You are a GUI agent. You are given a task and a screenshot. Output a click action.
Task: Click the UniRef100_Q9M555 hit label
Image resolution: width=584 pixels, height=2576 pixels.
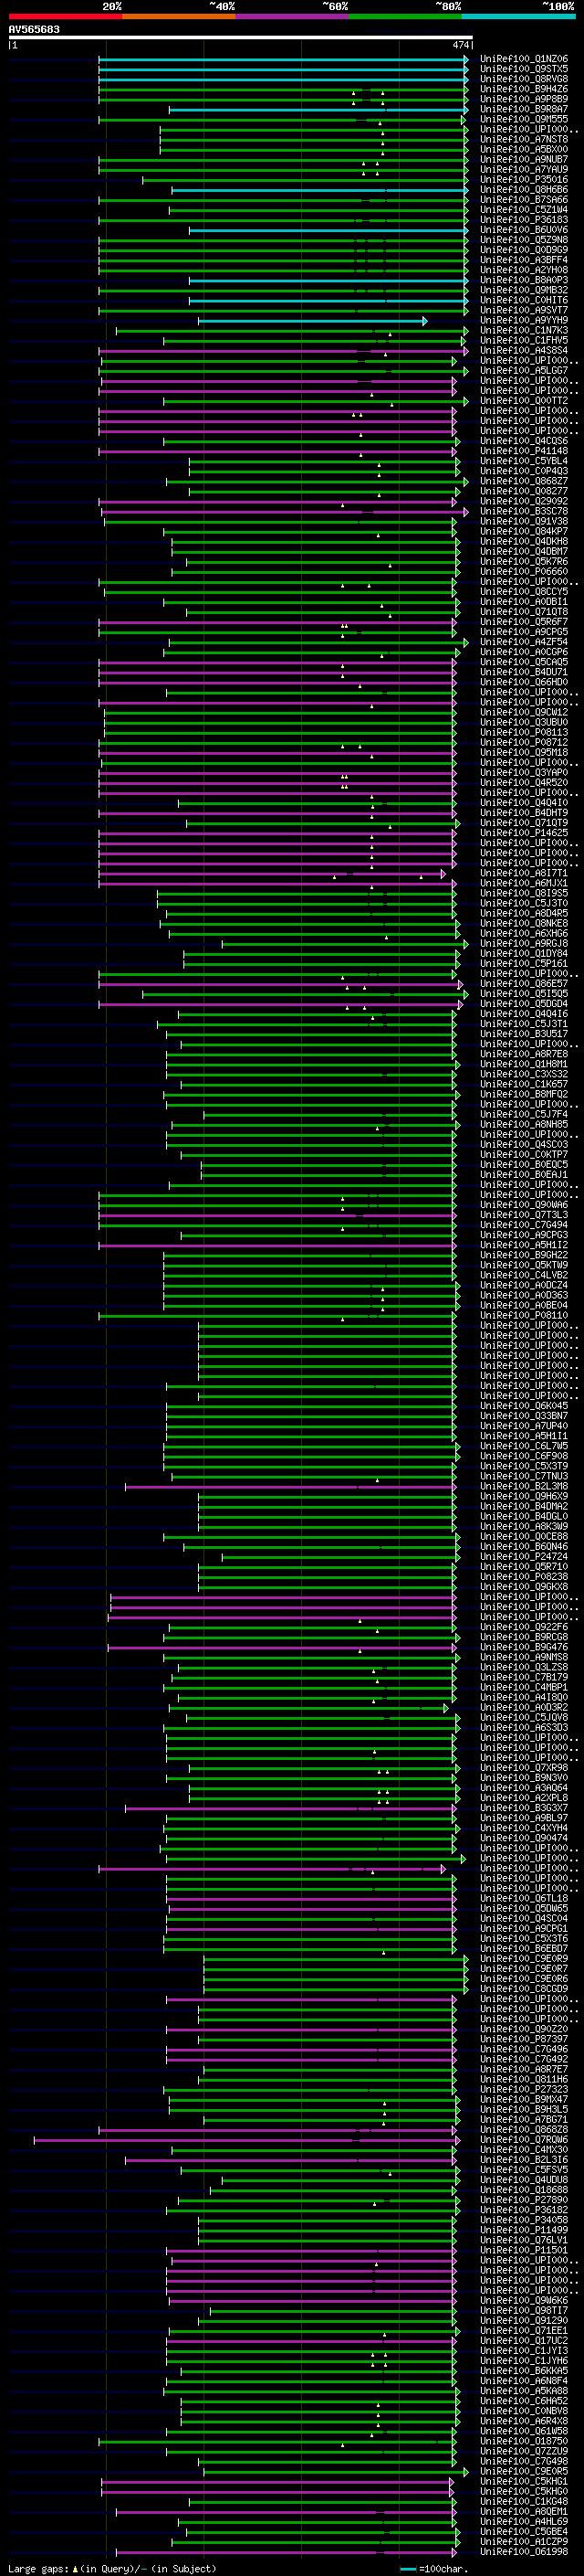point(523,120)
